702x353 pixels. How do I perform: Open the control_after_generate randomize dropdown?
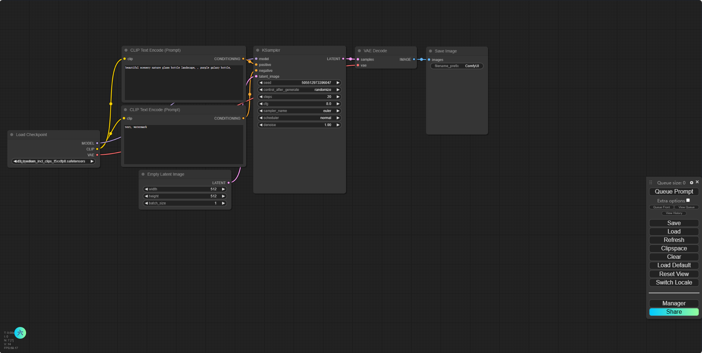click(x=299, y=90)
